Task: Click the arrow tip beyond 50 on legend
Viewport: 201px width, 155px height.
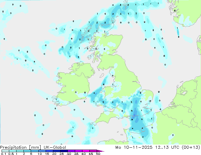Action: point(101,151)
